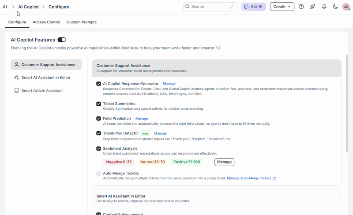Uncheck the Field Prediction checkbox
Screen dimensions: 353x215
click(98, 119)
